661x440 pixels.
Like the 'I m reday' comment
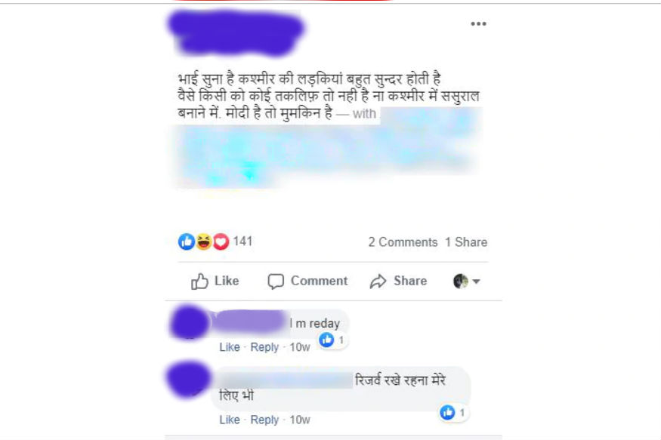pos(230,347)
